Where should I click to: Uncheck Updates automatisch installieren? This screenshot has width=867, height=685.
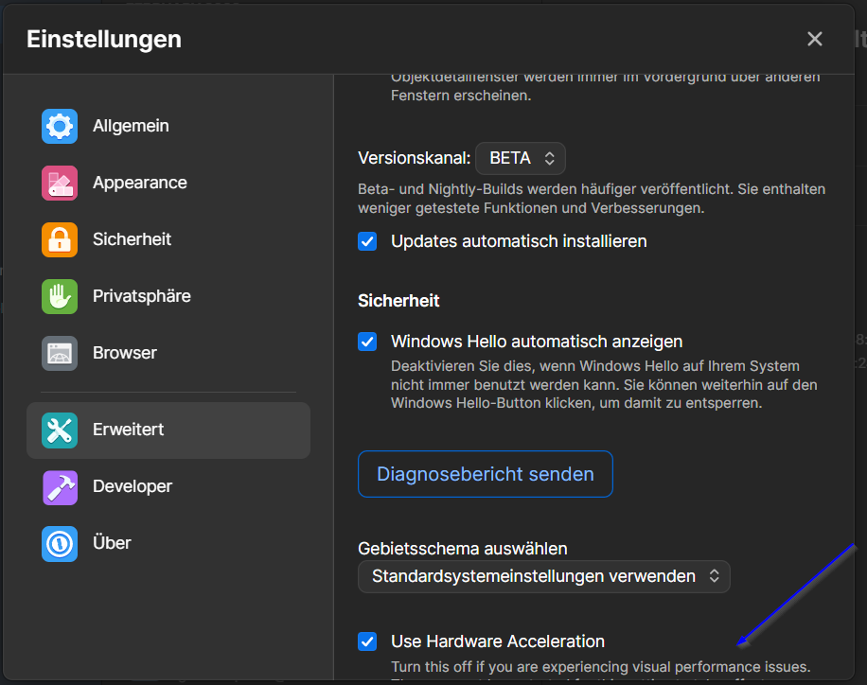coord(367,241)
